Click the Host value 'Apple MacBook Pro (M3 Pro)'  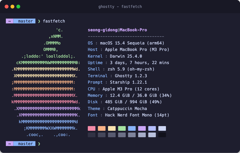tap(137, 49)
